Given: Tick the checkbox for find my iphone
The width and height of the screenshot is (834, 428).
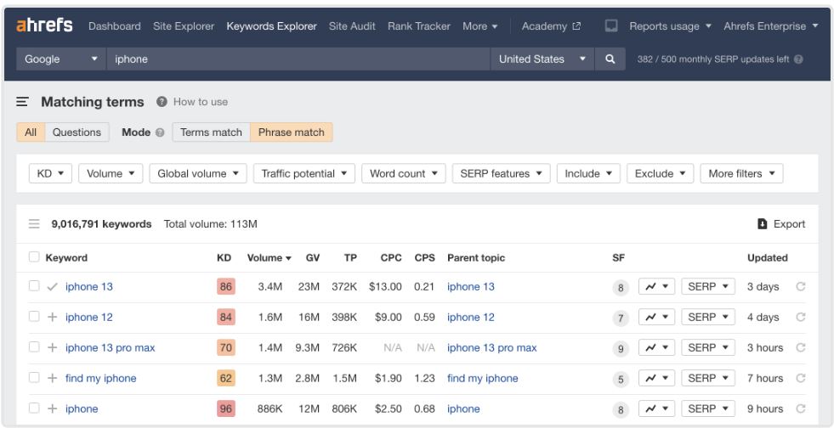Looking at the screenshot, I should (34, 379).
